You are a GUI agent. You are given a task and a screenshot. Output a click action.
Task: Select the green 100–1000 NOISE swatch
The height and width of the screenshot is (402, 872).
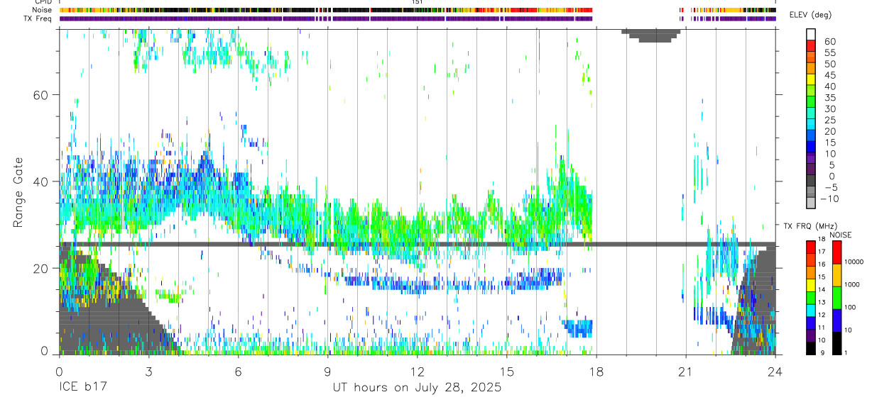(x=836, y=297)
